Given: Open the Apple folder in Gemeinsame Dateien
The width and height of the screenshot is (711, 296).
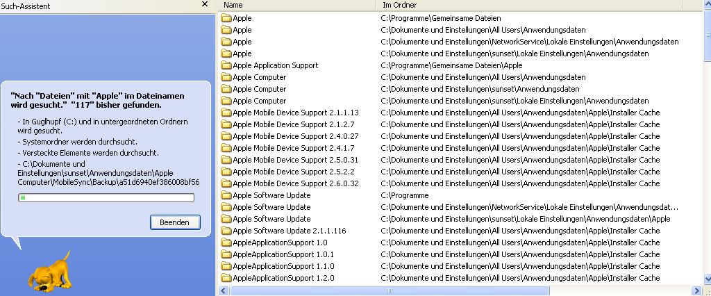Looking at the screenshot, I should pos(242,18).
